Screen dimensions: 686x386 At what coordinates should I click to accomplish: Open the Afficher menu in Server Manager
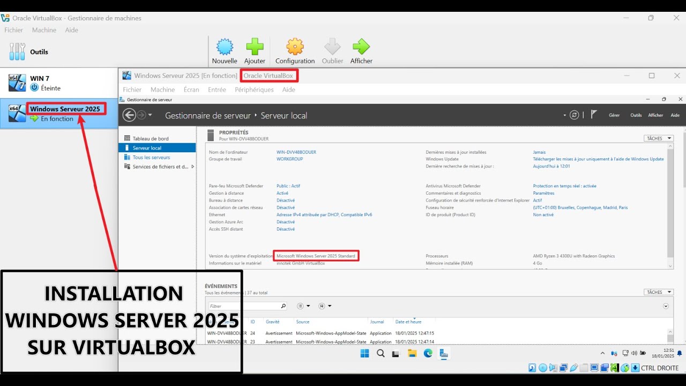[655, 115]
